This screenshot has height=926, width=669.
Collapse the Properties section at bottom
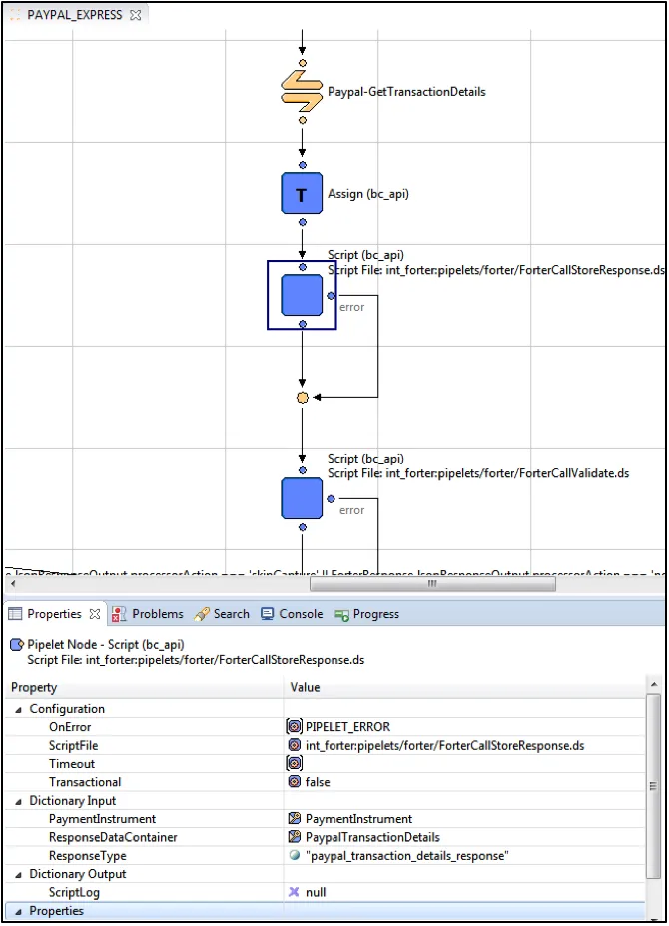click(x=18, y=911)
